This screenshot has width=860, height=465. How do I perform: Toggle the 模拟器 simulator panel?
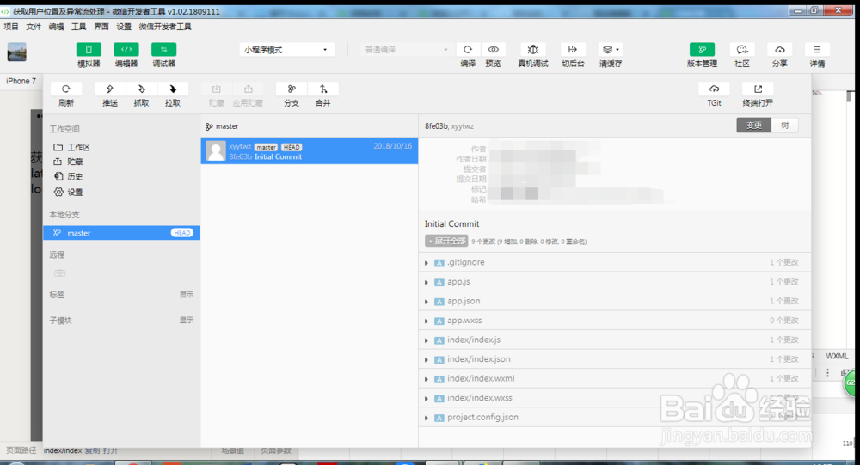(89, 49)
